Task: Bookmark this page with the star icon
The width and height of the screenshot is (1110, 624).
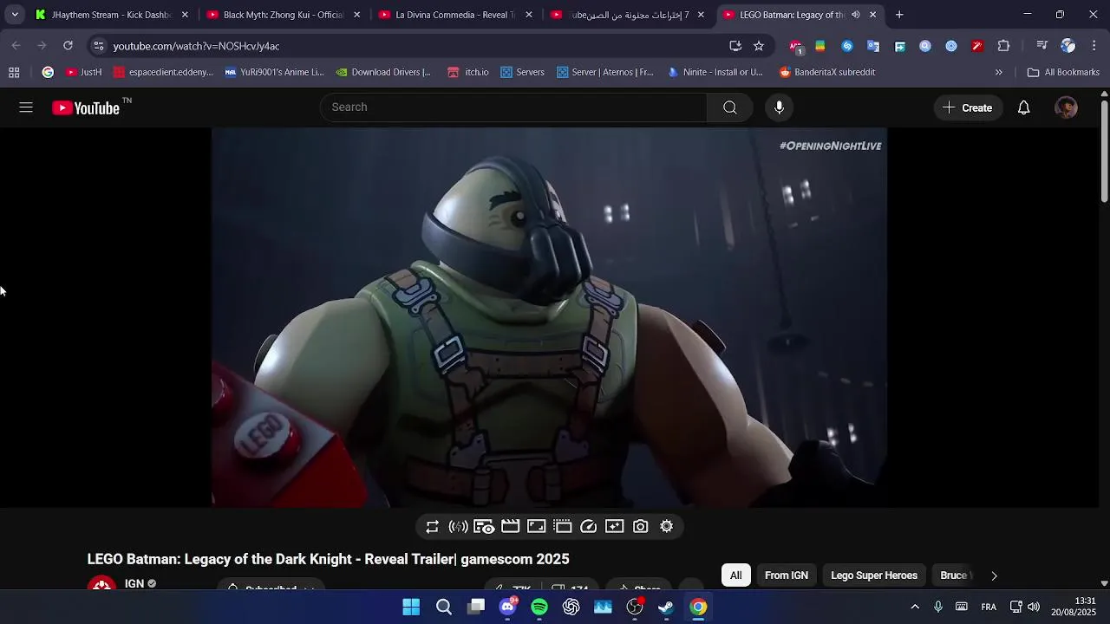Action: click(x=759, y=46)
